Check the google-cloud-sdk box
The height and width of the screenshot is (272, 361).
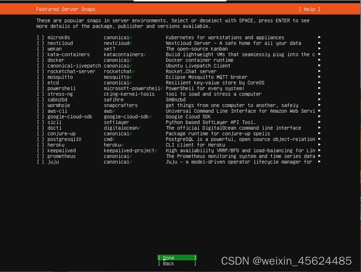40,116
